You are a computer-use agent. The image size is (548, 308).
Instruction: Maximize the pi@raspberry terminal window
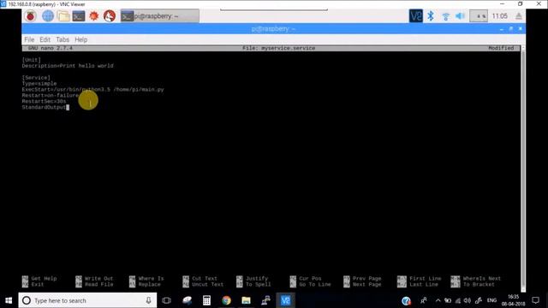click(x=511, y=28)
